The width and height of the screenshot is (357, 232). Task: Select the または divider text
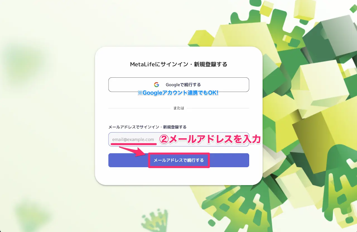178,108
